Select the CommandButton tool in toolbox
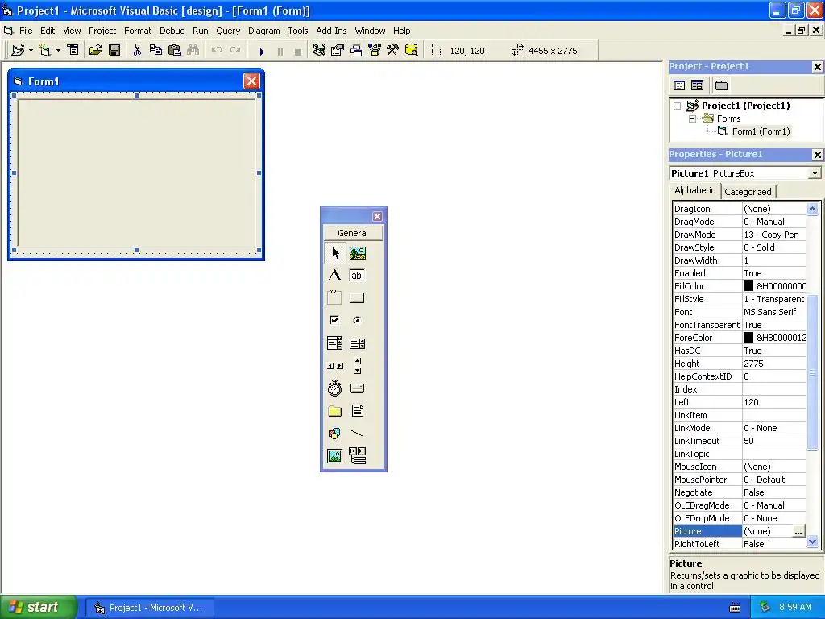Viewport: 825px width, 619px height. [357, 298]
